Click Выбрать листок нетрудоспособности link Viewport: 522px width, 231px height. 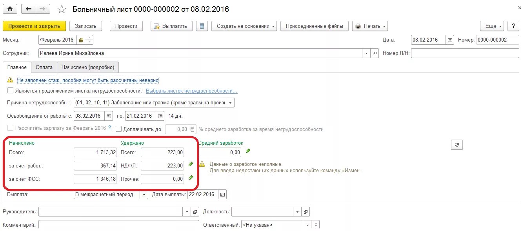(192, 91)
